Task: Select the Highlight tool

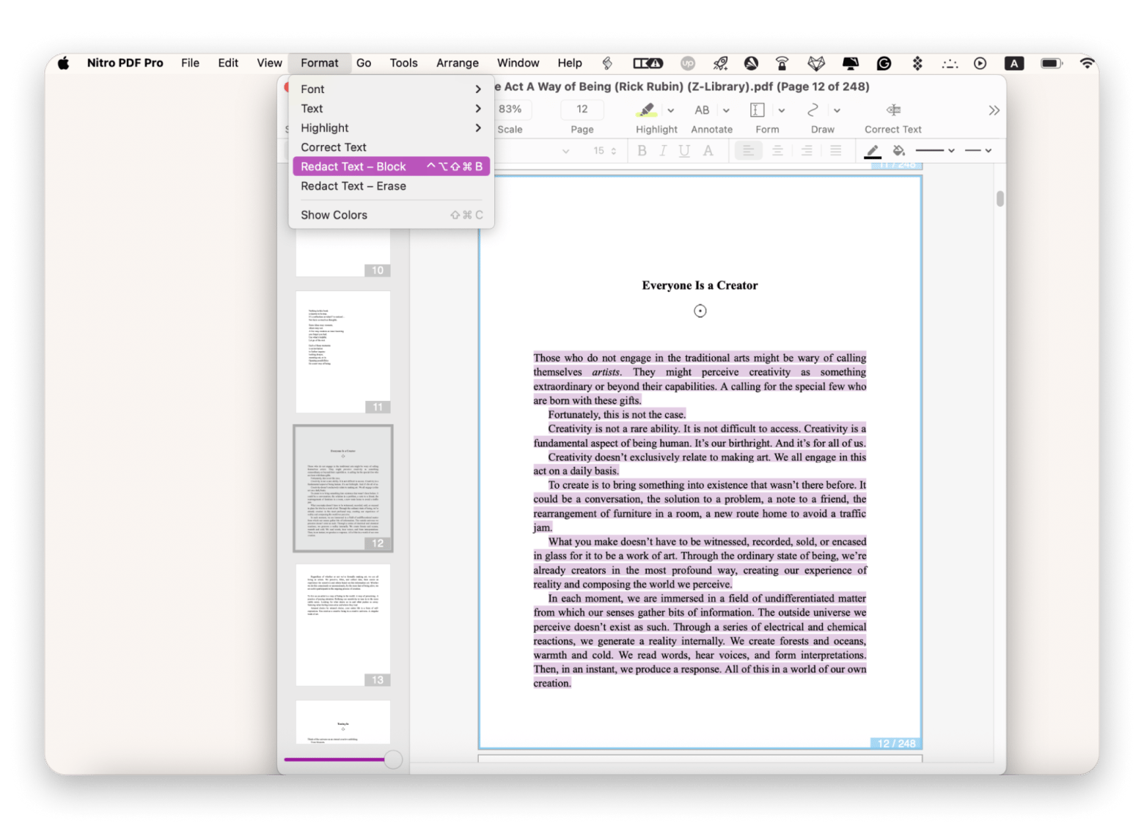Action: [x=647, y=111]
